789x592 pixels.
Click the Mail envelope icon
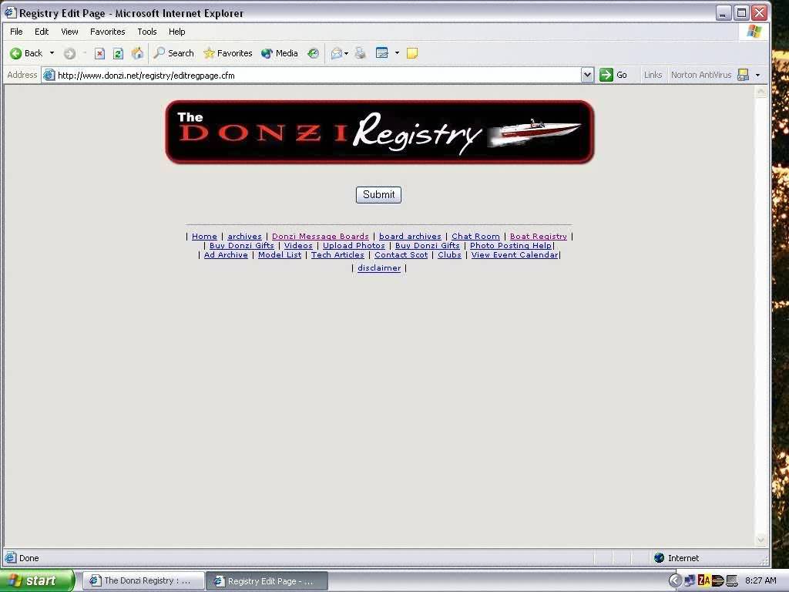(x=337, y=53)
